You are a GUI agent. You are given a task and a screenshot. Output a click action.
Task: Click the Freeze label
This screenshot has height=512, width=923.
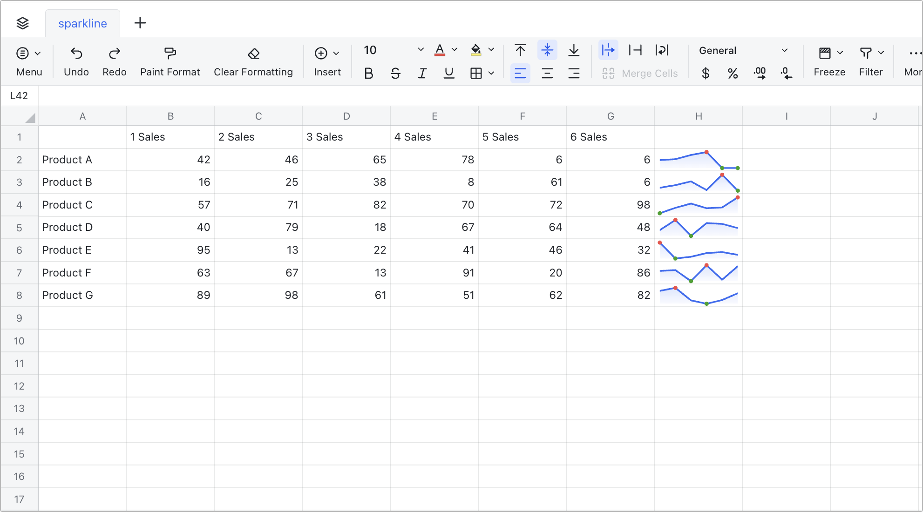pos(829,72)
